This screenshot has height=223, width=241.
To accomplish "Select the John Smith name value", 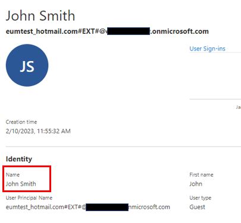I will tap(21, 184).
